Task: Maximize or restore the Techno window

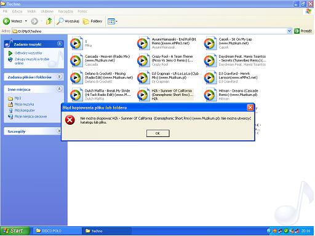Action: pos(303,4)
